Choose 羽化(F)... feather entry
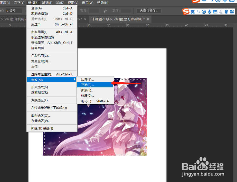 tap(95, 101)
